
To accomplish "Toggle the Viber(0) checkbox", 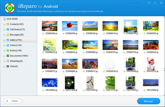I will click(x=4, y=66).
